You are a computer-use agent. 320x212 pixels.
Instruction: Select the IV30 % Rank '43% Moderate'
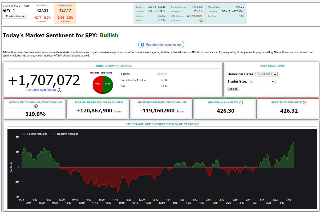[195, 16]
